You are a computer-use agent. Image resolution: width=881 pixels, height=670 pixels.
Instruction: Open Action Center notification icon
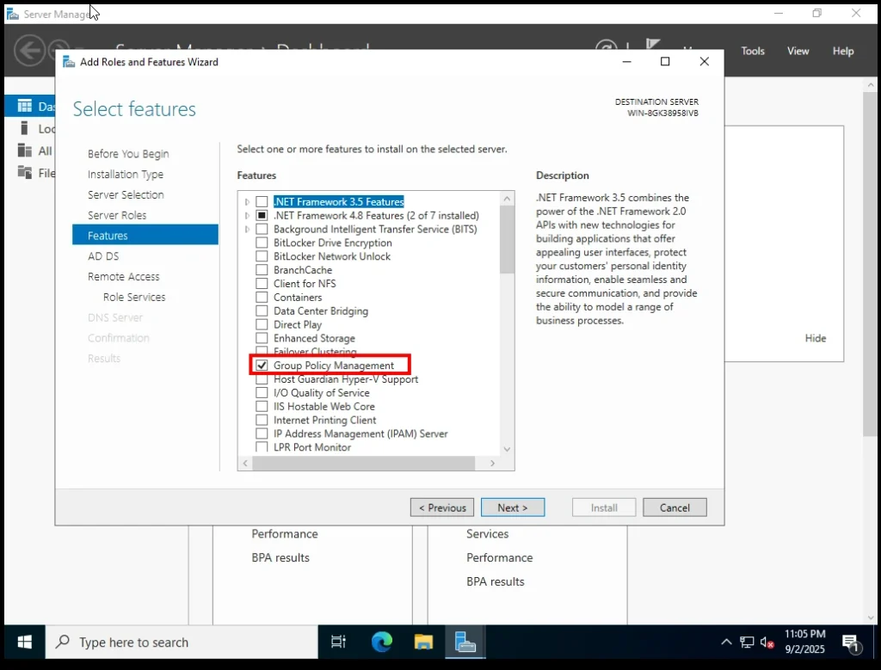coord(850,642)
